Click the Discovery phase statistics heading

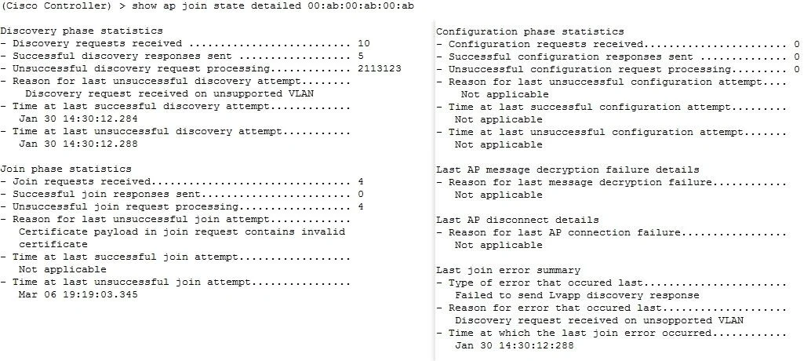click(82, 31)
